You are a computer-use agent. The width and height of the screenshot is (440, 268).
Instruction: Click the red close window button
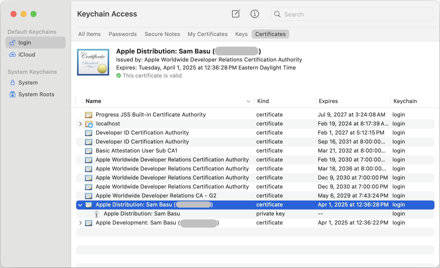pos(14,14)
